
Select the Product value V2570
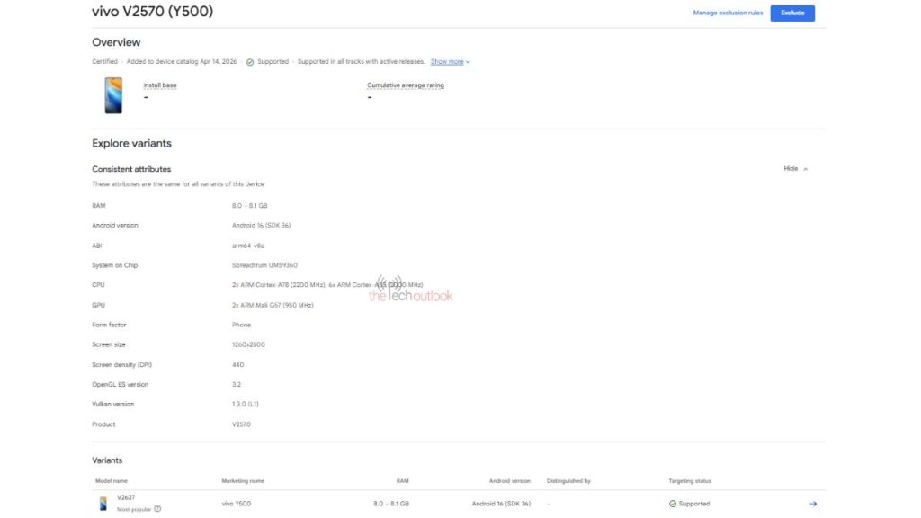click(x=241, y=424)
